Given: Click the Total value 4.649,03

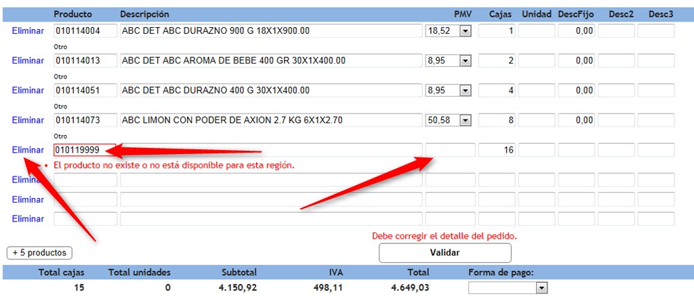Looking at the screenshot, I should (410, 288).
